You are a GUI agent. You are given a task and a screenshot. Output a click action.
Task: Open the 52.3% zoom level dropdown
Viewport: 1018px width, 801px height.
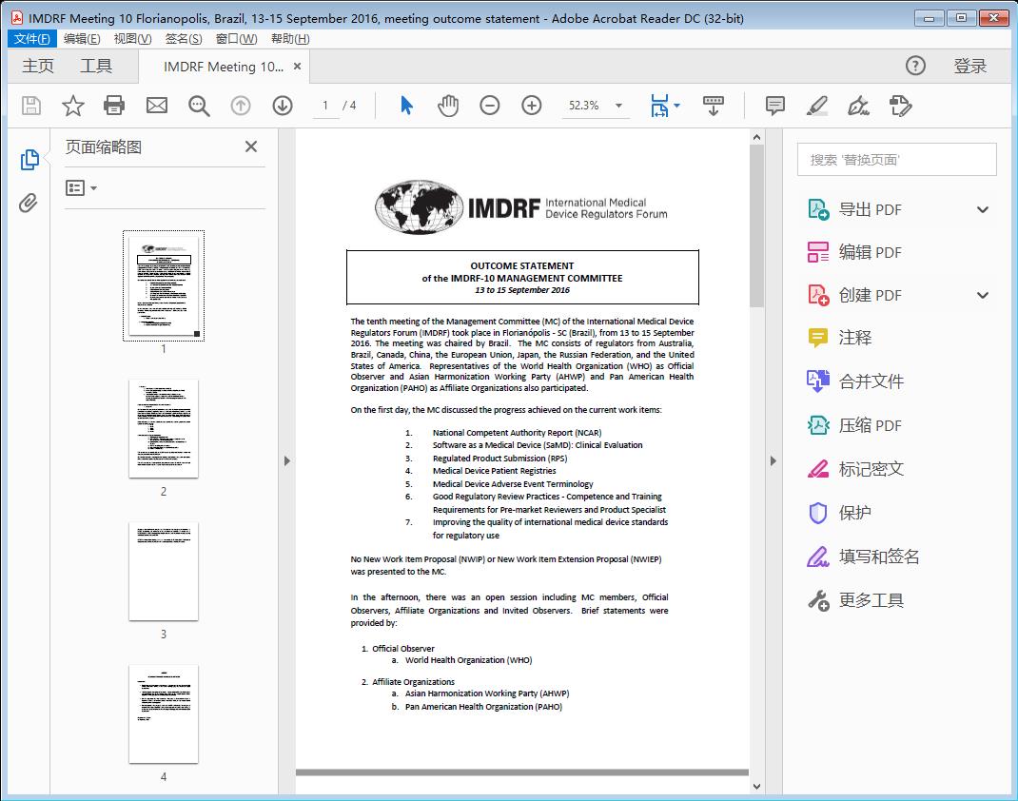coord(596,106)
